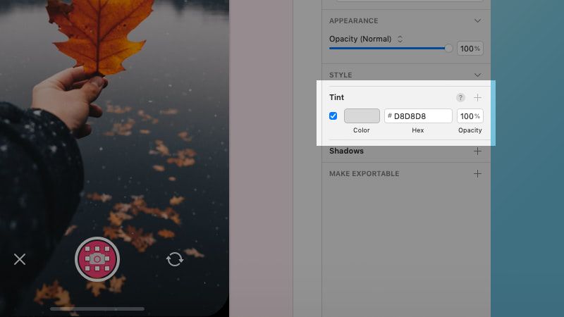The image size is (564, 317).
Task: Uncheck the Tint enable checkbox
Action: tap(333, 116)
